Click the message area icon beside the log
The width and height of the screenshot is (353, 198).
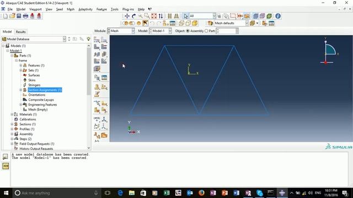(x=6, y=156)
